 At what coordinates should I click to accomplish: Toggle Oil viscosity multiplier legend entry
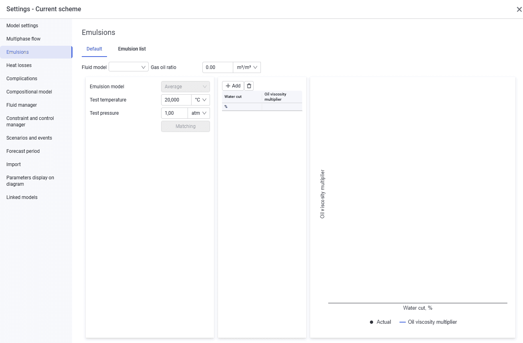tap(428, 322)
